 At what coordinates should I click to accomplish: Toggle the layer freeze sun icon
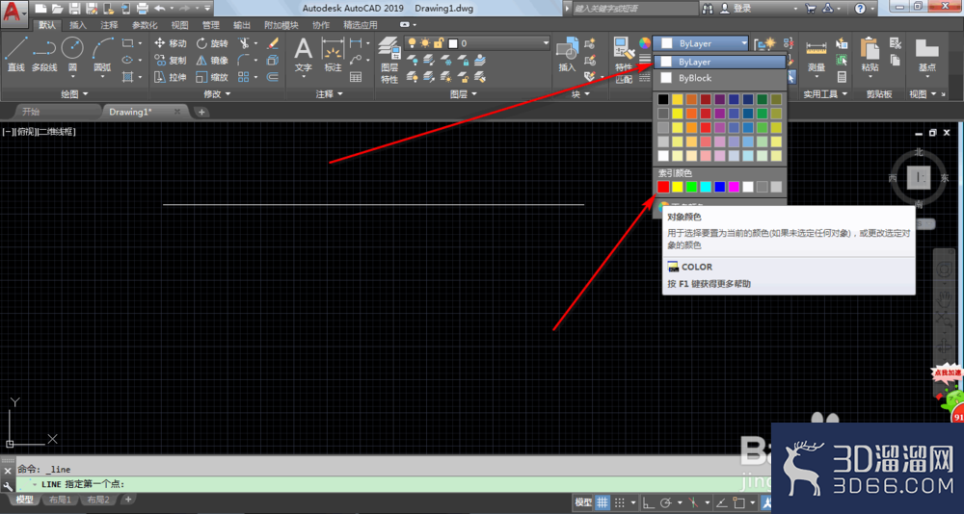click(x=425, y=43)
